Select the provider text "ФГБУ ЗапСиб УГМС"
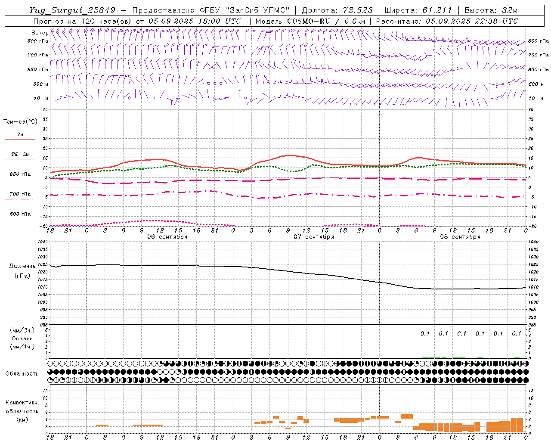 (245, 10)
